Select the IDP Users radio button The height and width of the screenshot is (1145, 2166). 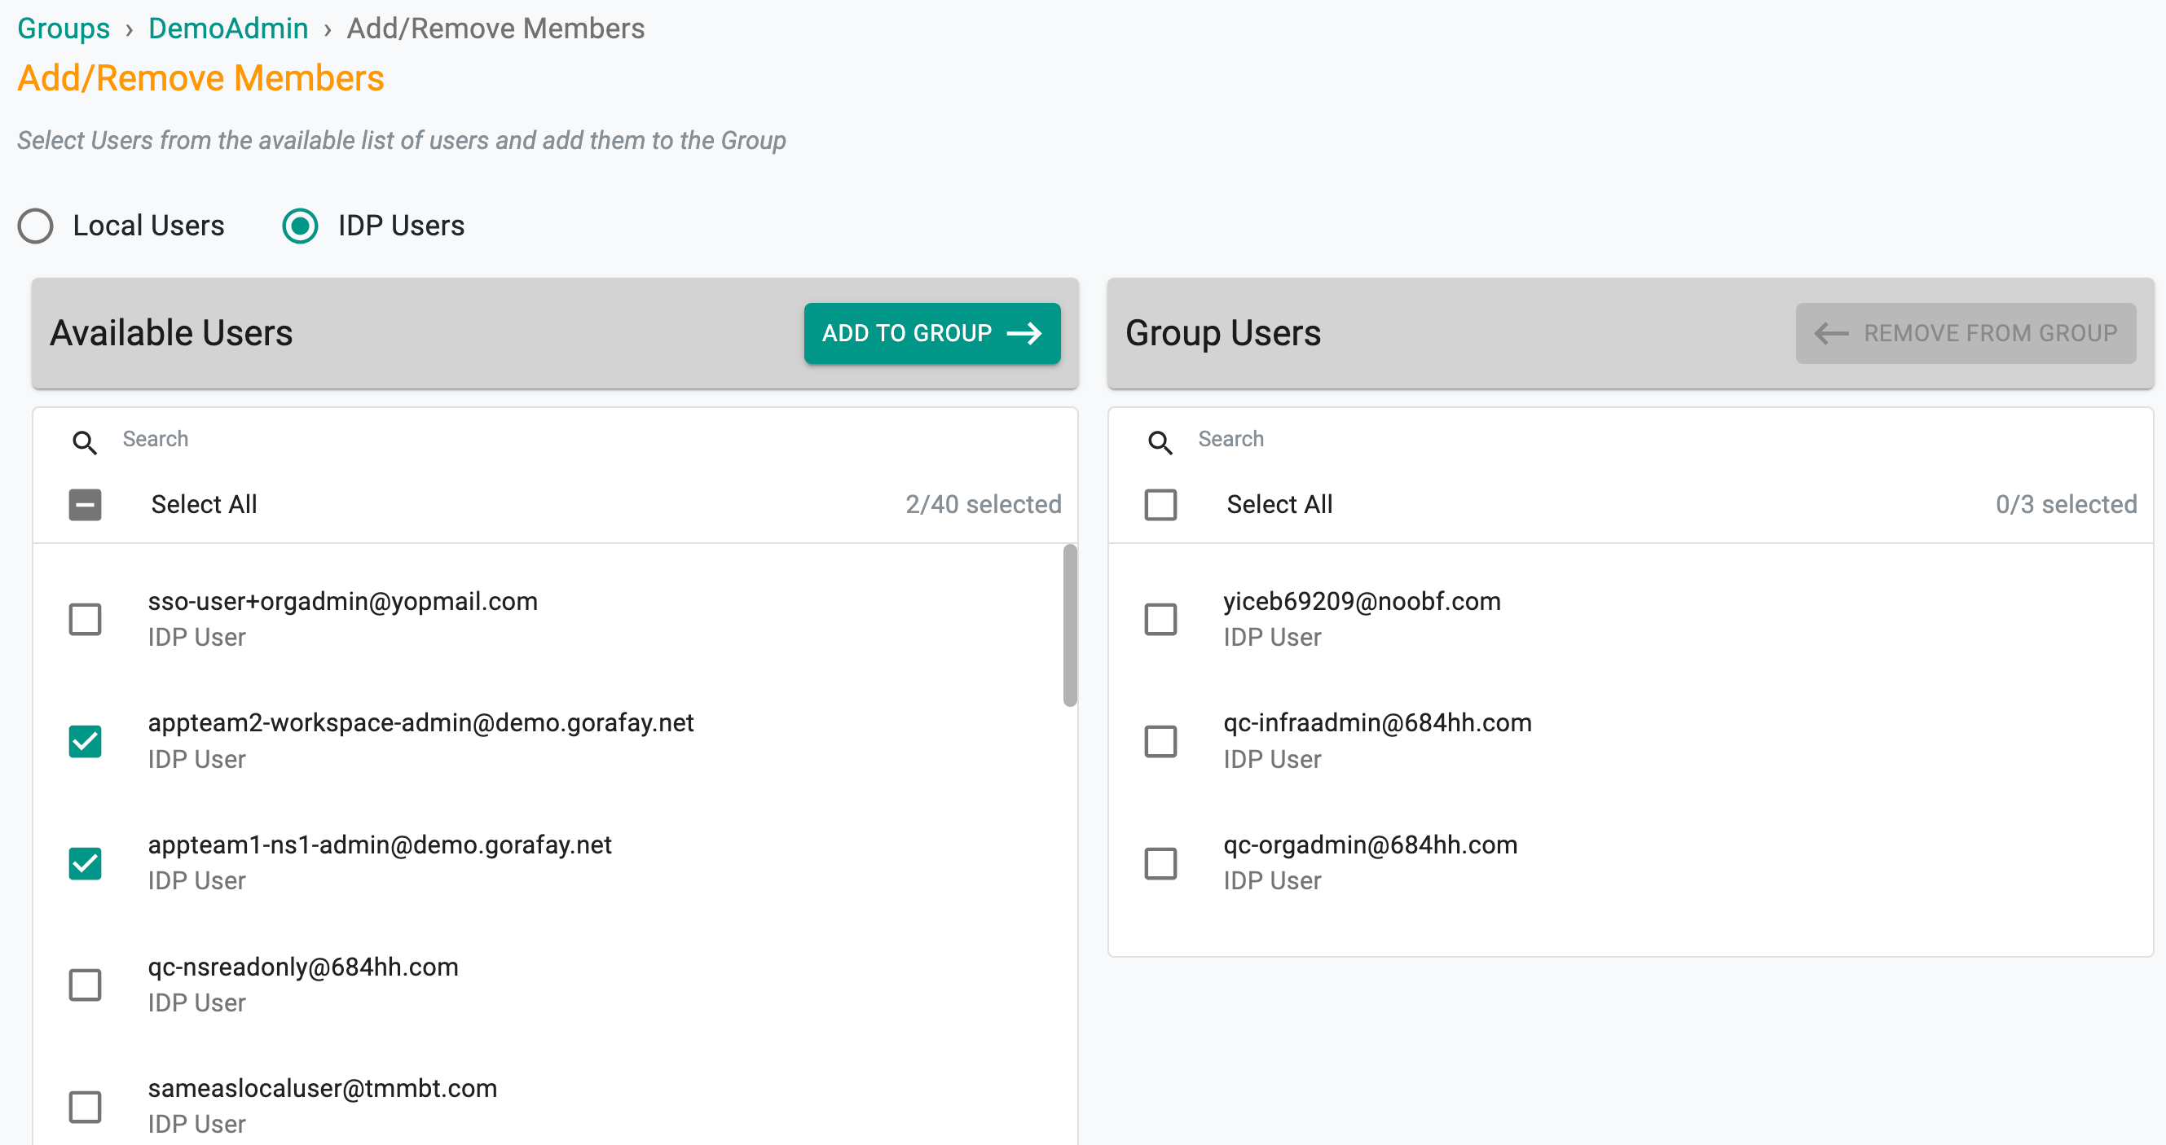click(x=300, y=226)
